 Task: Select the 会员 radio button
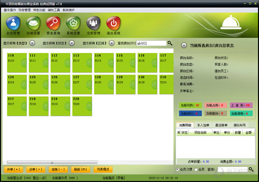(x=195, y=169)
